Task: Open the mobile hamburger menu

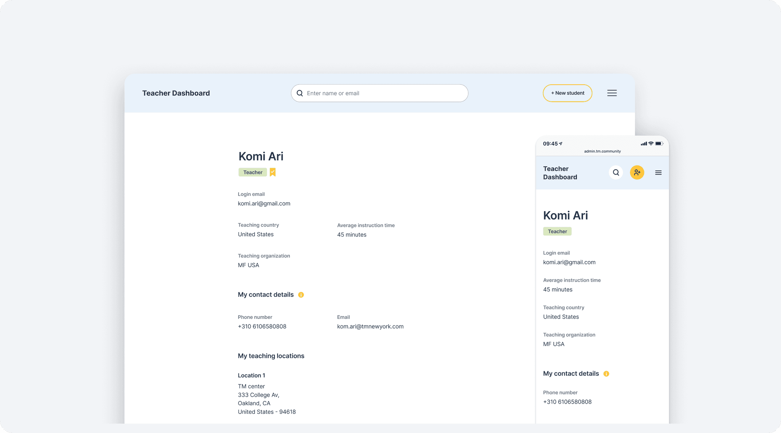Action: (x=658, y=173)
